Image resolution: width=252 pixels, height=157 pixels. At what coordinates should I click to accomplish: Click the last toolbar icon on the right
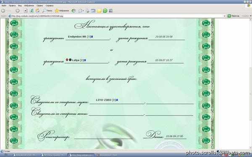111,11
